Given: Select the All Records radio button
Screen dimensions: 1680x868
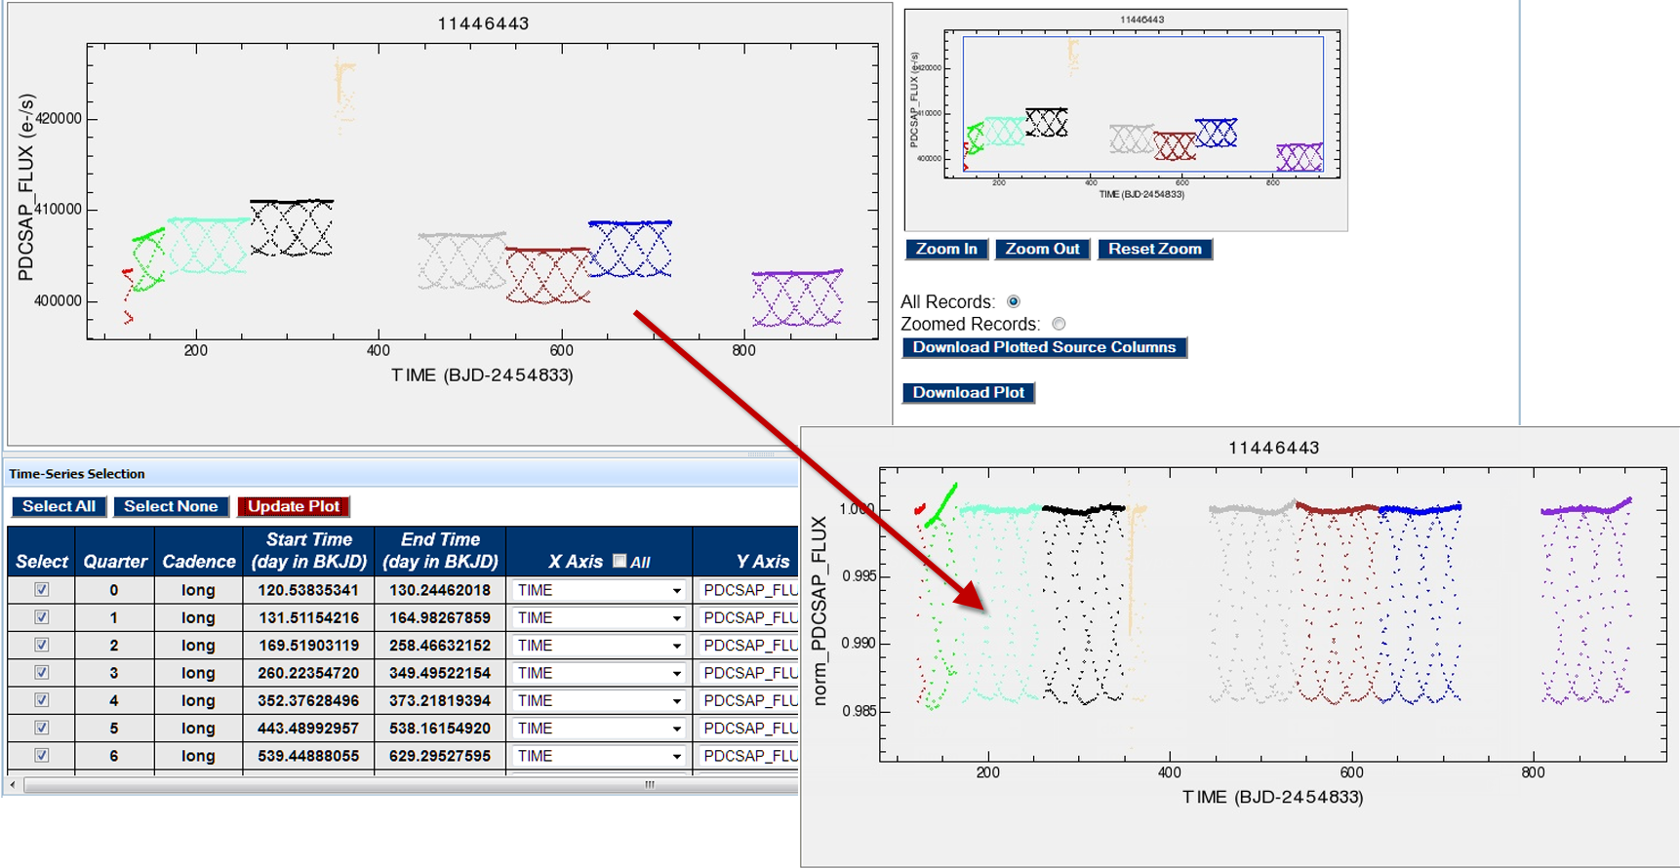Looking at the screenshot, I should tap(1014, 301).
